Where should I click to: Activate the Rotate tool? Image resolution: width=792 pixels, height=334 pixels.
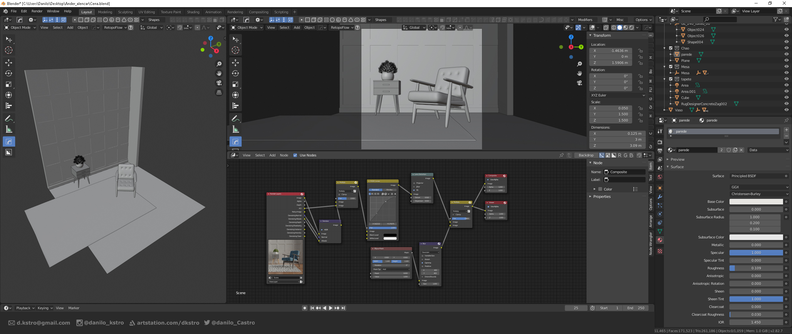click(x=9, y=74)
